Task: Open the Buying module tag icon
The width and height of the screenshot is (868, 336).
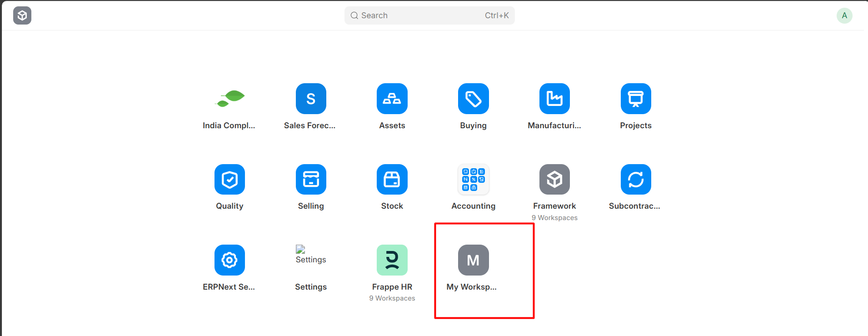Action: click(473, 99)
